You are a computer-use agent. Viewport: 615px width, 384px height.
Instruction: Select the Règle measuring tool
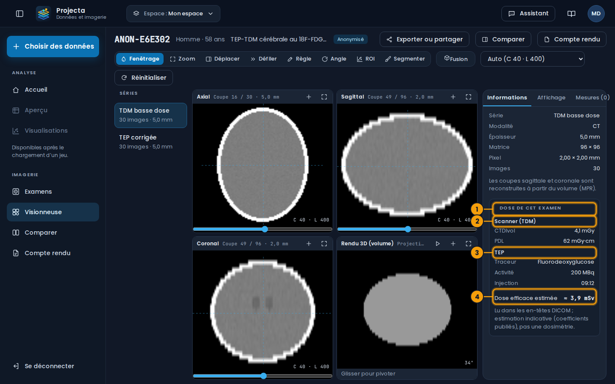[x=299, y=59]
